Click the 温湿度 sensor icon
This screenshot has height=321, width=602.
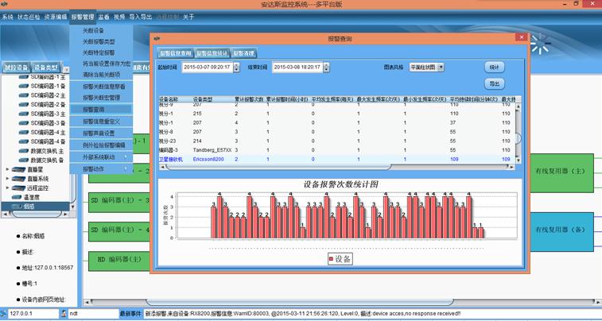pos(17,197)
